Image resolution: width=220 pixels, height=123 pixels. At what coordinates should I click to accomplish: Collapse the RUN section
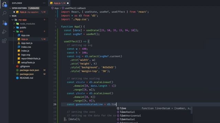tap(10, 16)
